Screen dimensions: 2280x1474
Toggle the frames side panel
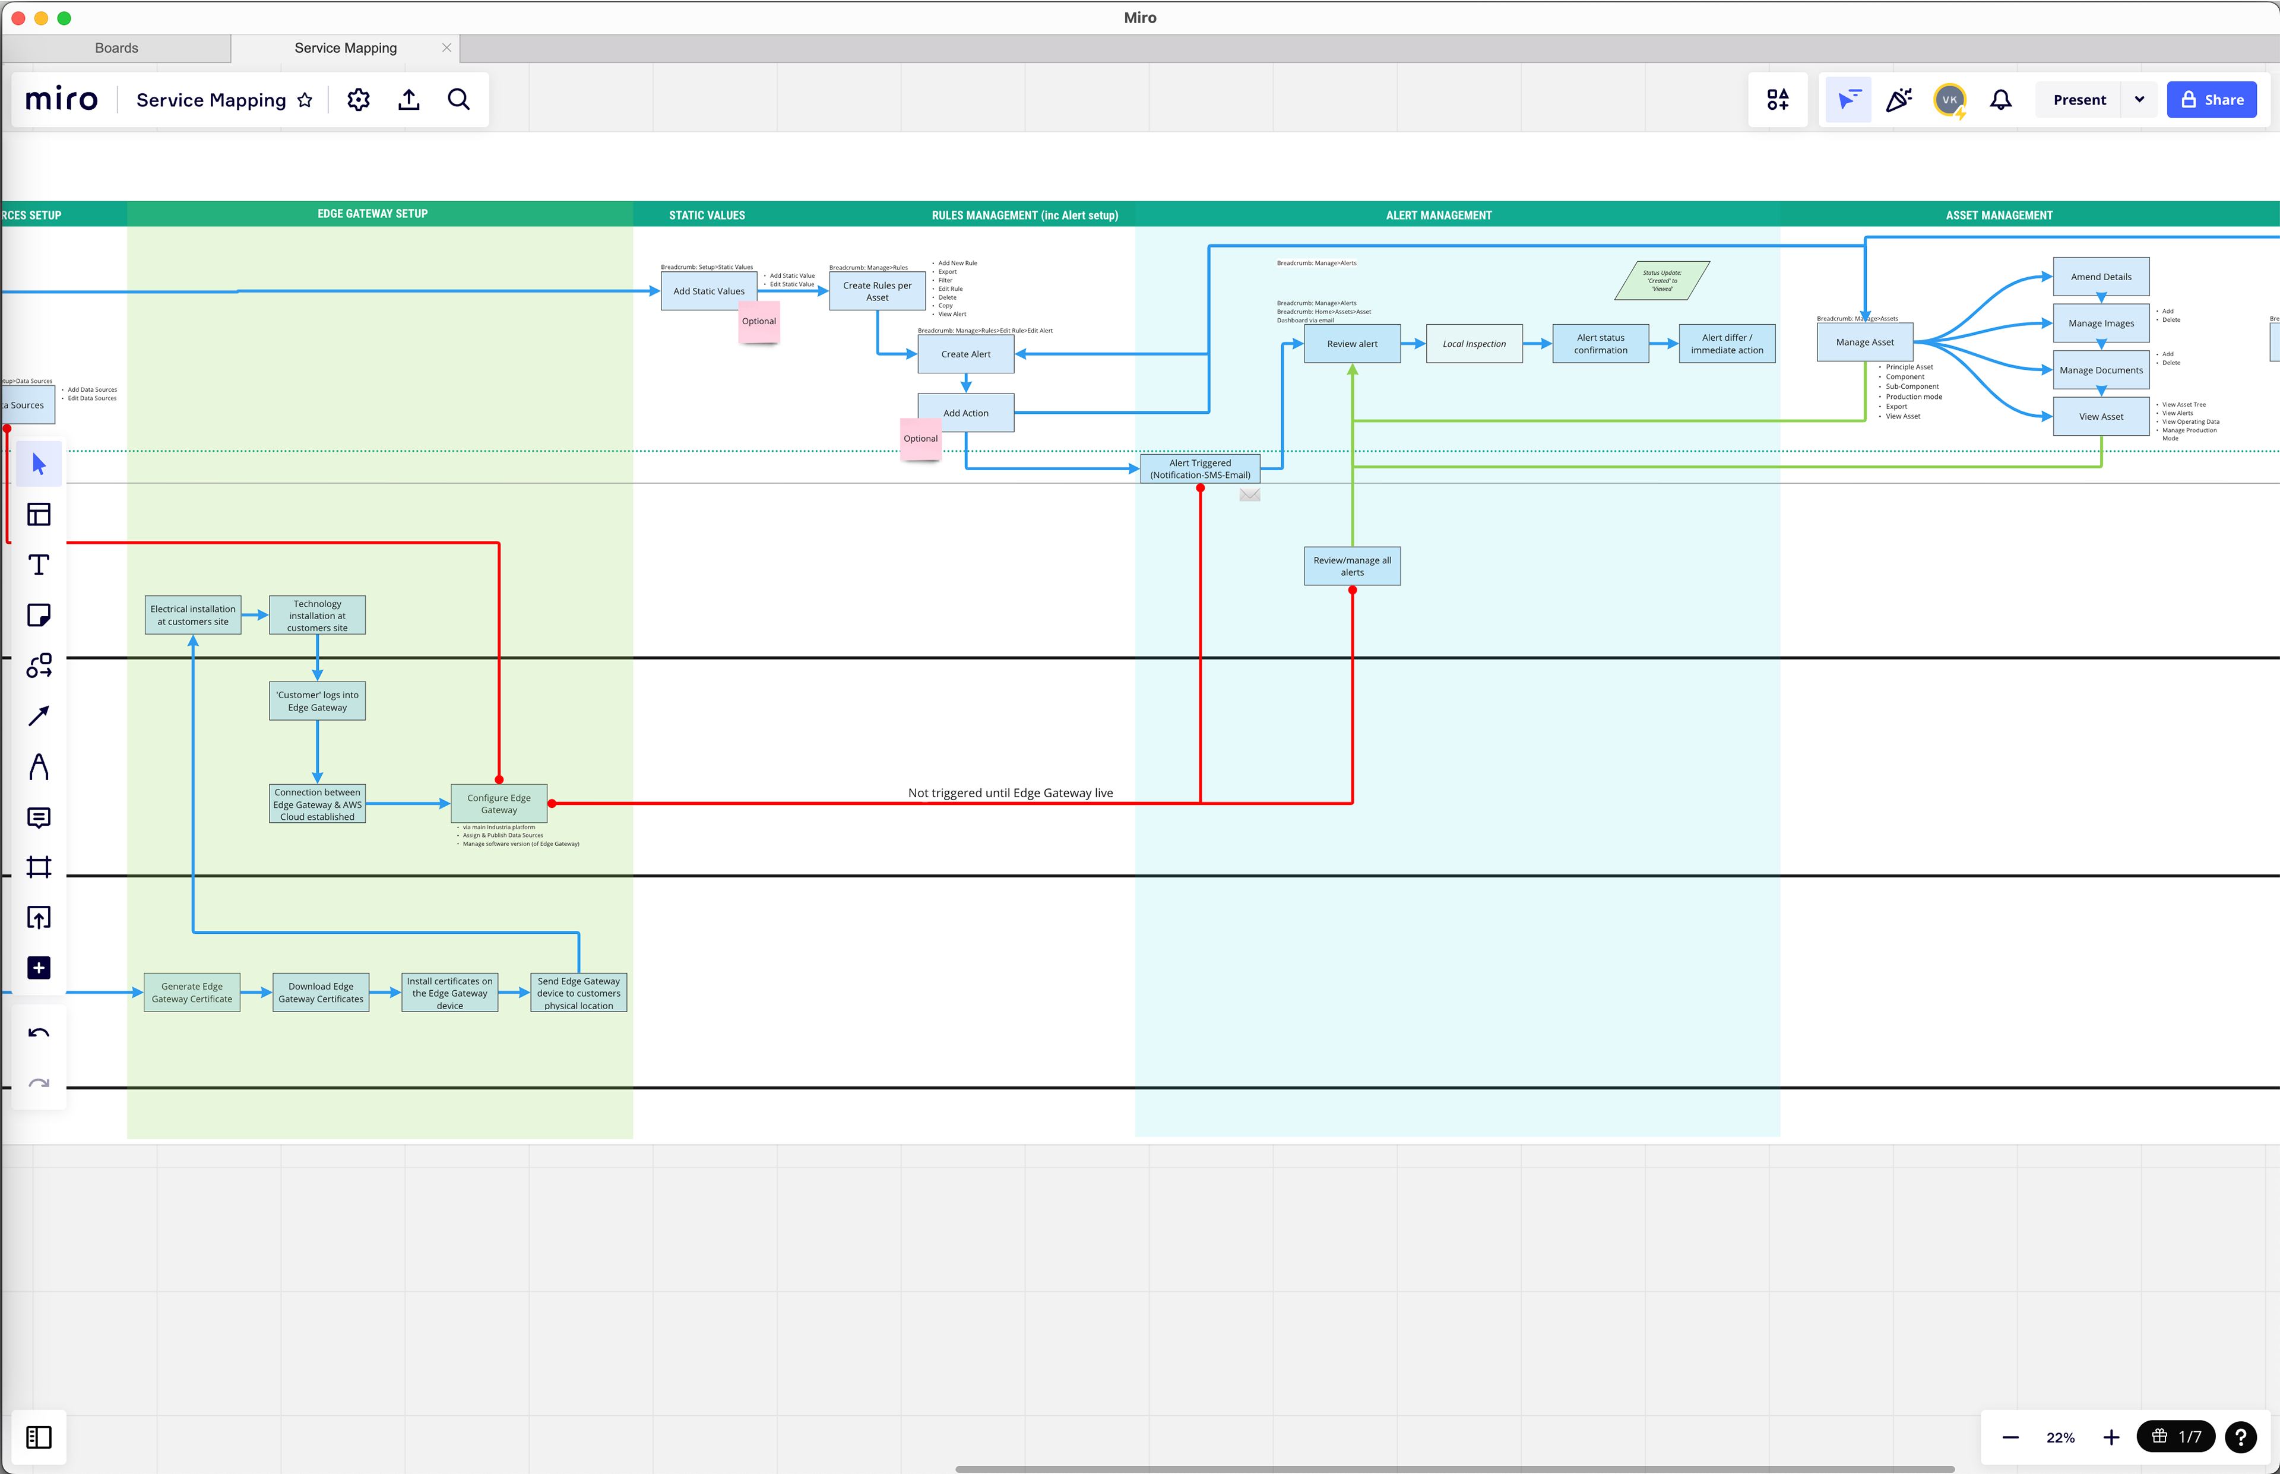38,1437
